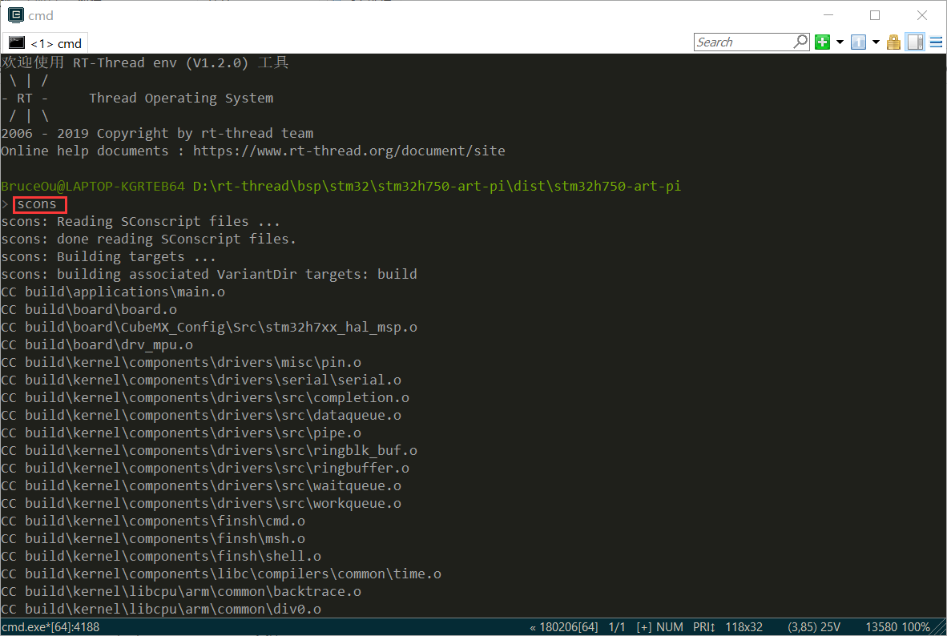Open the hamburger settings menu icon
This screenshot has height=636, width=947.
(x=936, y=42)
